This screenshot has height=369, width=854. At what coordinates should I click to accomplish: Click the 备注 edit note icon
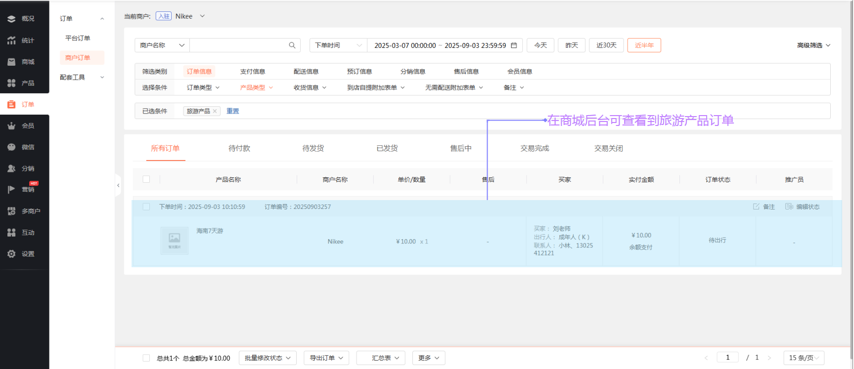(756, 206)
